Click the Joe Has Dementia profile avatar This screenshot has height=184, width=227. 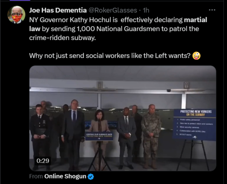coord(16,15)
